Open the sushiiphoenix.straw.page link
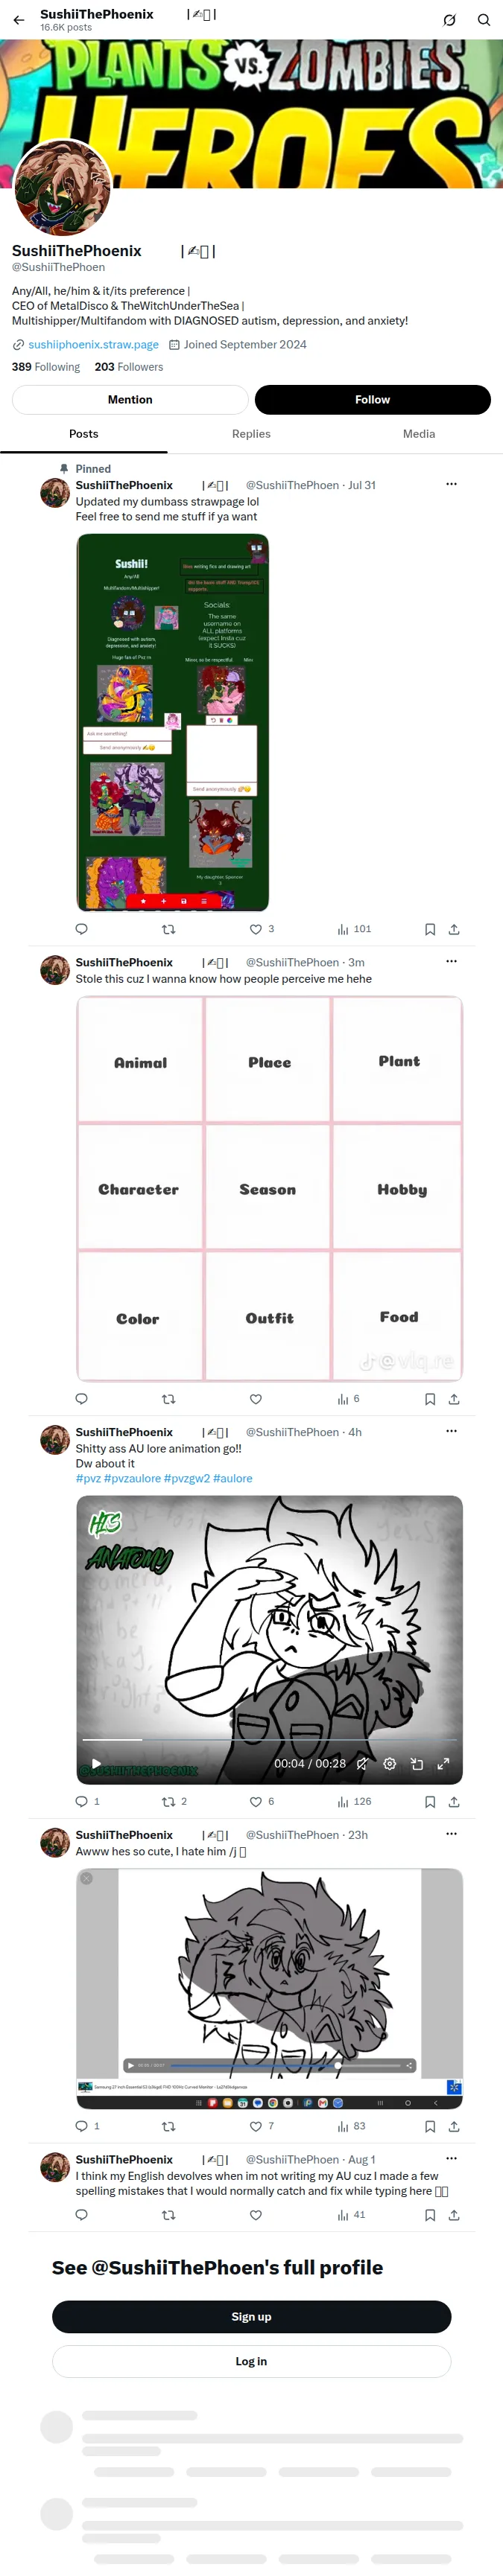503x2576 pixels. [x=93, y=344]
